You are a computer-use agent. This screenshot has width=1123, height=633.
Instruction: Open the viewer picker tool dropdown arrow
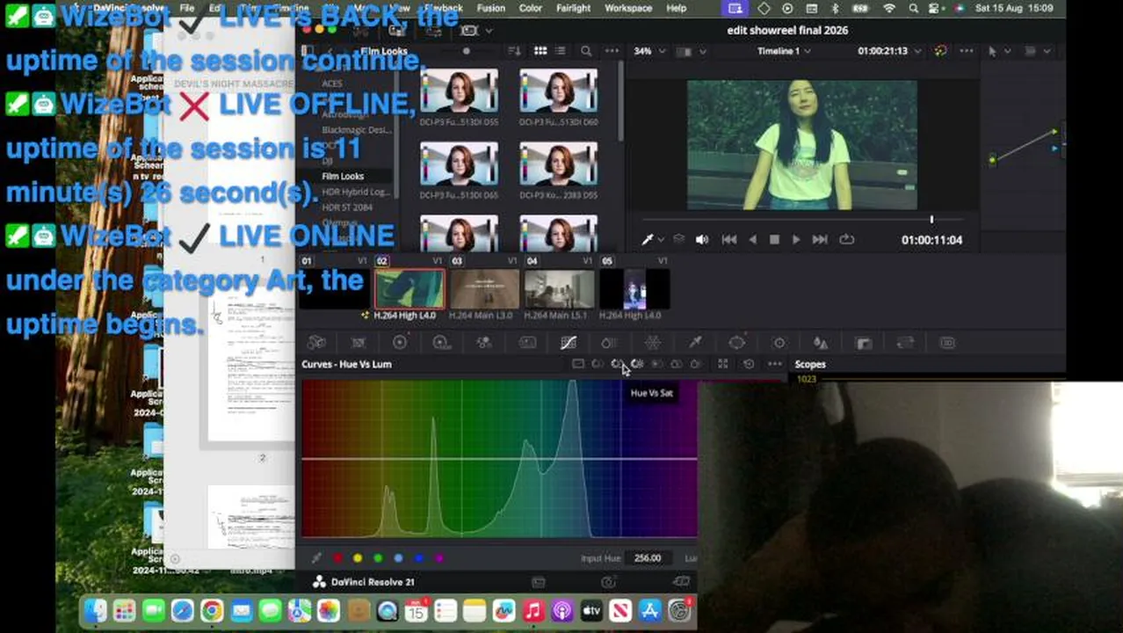[661, 239]
